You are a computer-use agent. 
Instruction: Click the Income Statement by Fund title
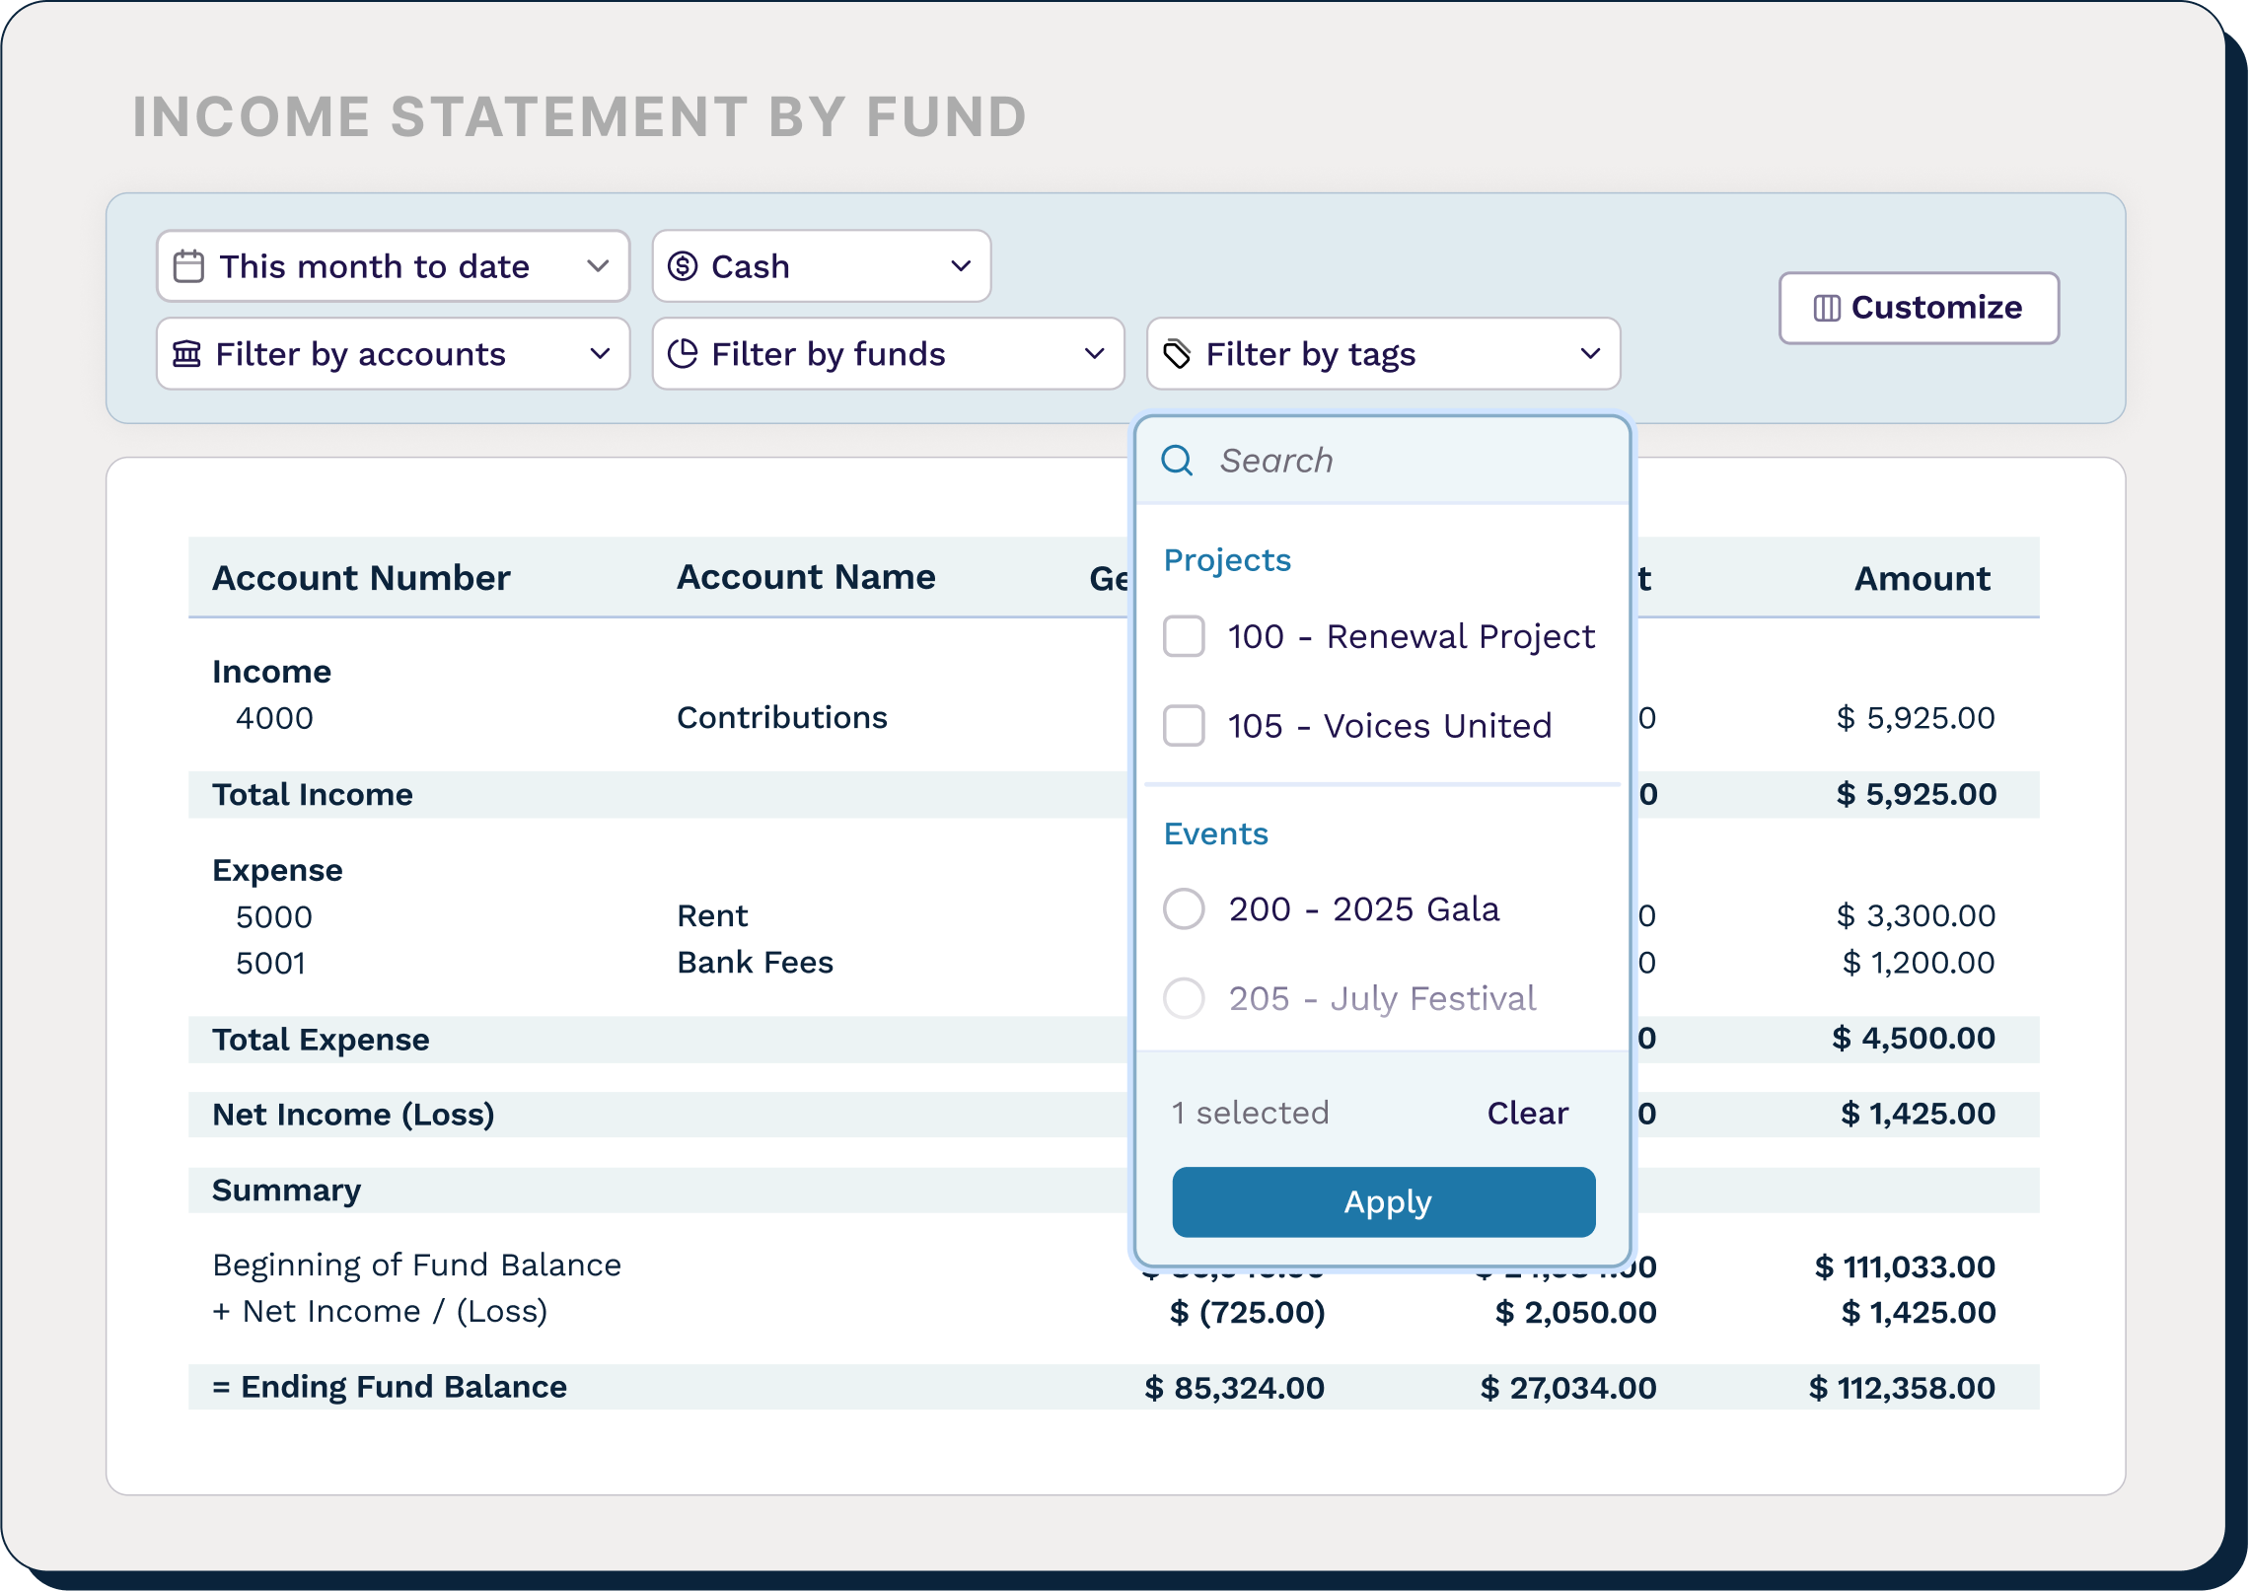[580, 117]
